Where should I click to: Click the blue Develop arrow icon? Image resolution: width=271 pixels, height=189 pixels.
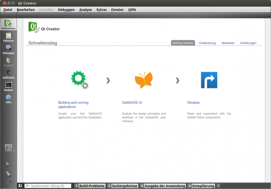coord(208,80)
